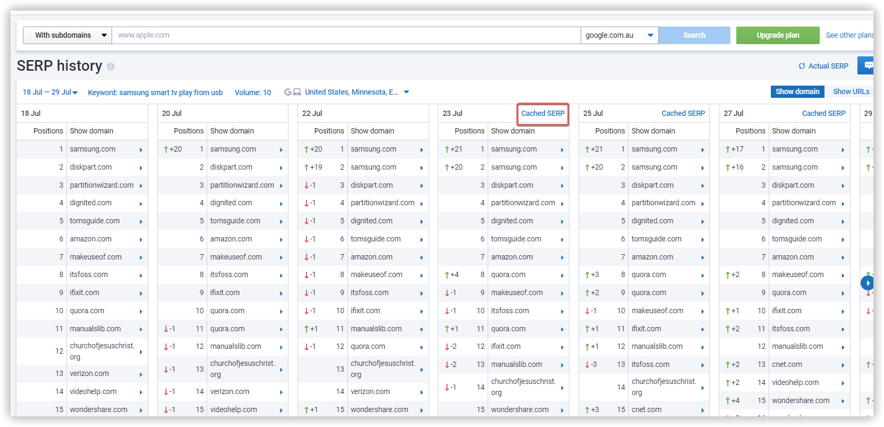Expand verizon.com arrow in 18 Jul column
This screenshot has width=884, height=427.
pyautogui.click(x=141, y=374)
